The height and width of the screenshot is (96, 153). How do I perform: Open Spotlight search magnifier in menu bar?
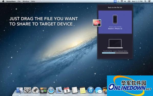click(x=145, y=1)
